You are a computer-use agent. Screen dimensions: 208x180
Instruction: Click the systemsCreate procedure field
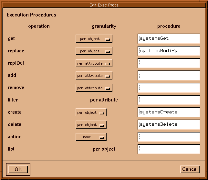click(169, 112)
